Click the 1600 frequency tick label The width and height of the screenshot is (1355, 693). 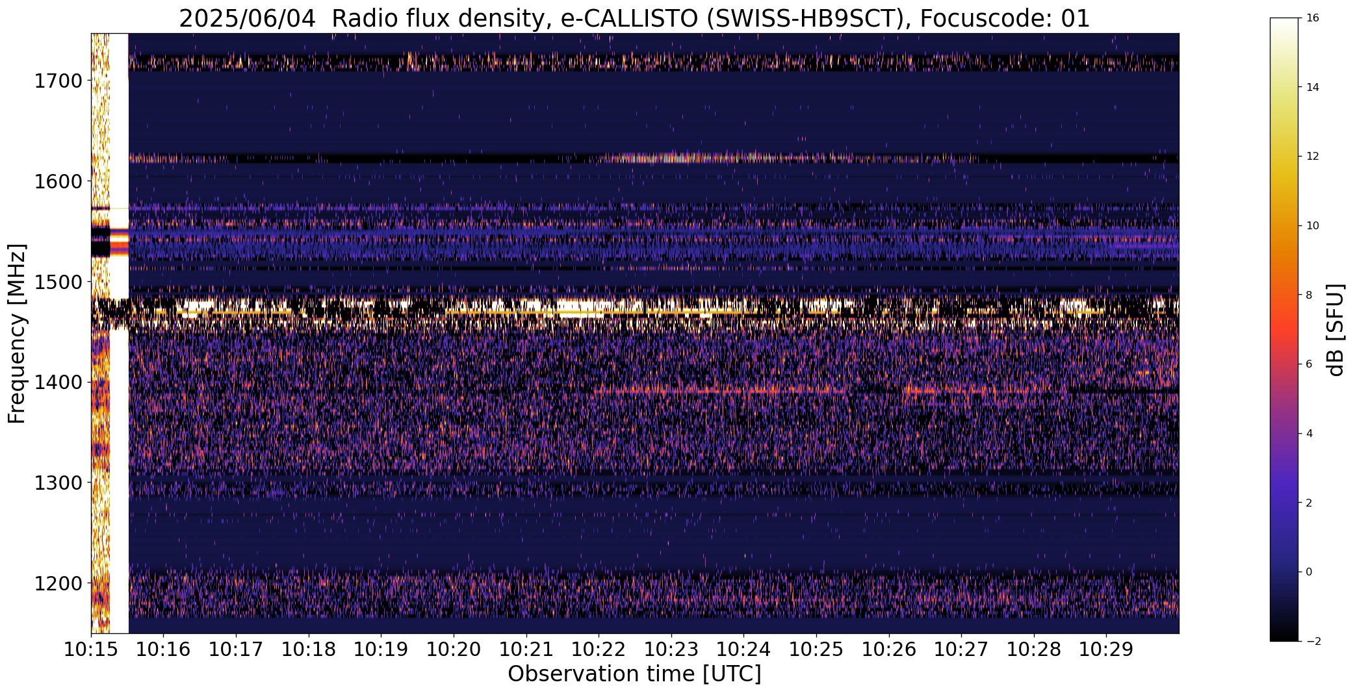(58, 181)
